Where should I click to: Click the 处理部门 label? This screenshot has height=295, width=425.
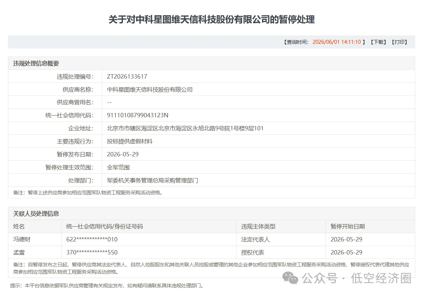(x=80, y=180)
